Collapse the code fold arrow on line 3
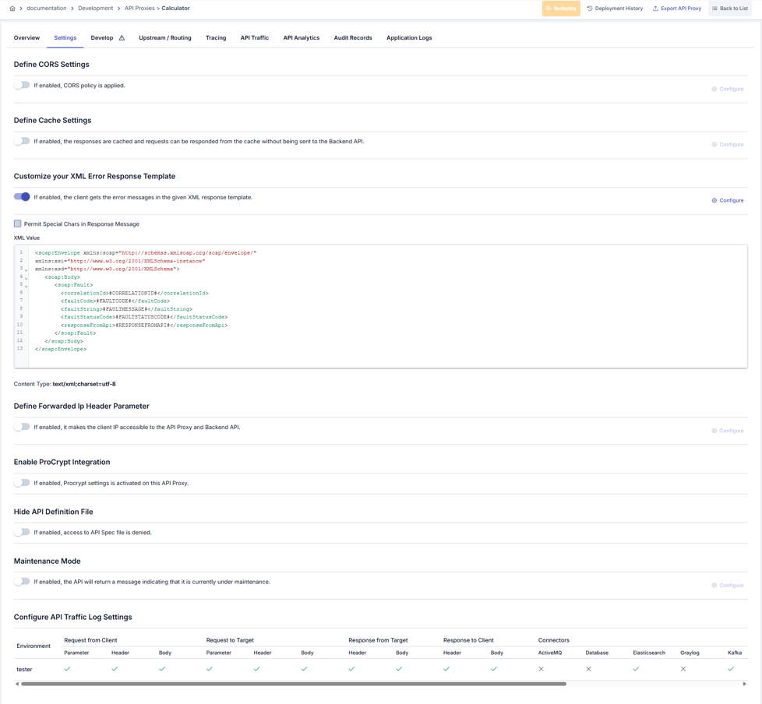762x704 pixels. pos(26,270)
